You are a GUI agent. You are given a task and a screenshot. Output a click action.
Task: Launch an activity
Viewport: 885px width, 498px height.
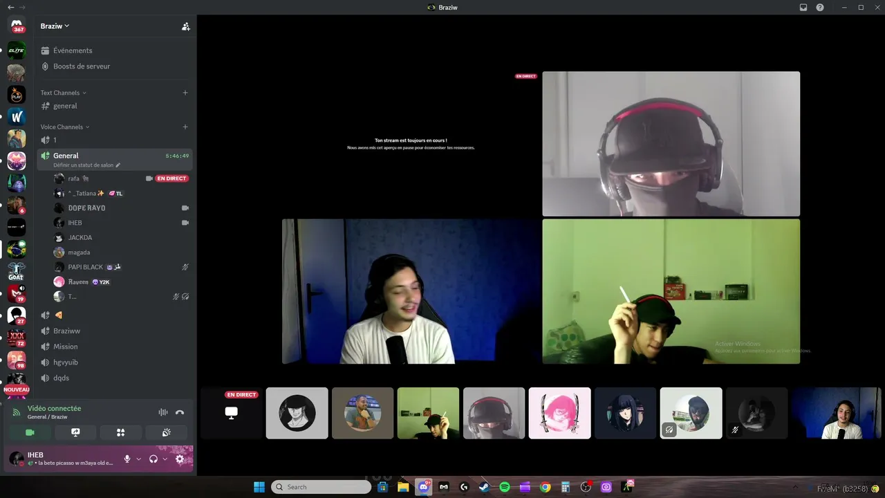120,432
